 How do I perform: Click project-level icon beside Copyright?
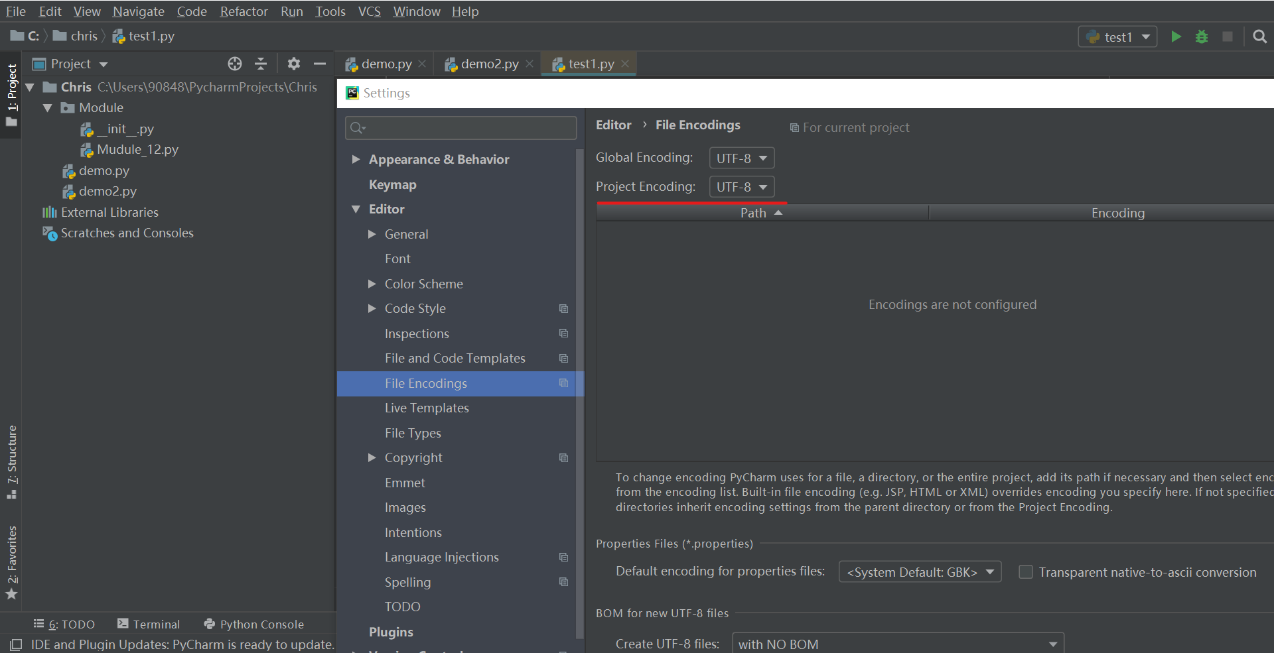[x=563, y=457]
